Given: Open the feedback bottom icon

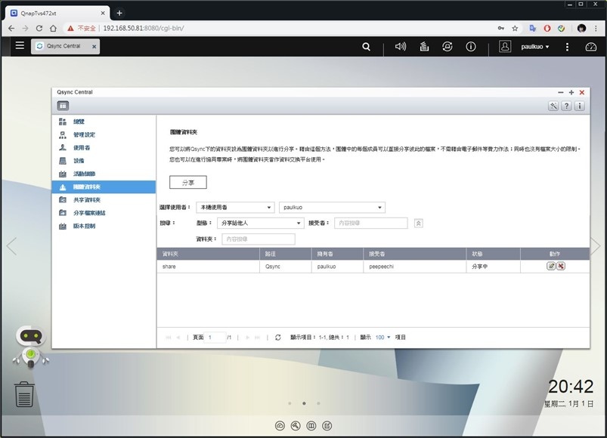Looking at the screenshot, I should coord(327,426).
